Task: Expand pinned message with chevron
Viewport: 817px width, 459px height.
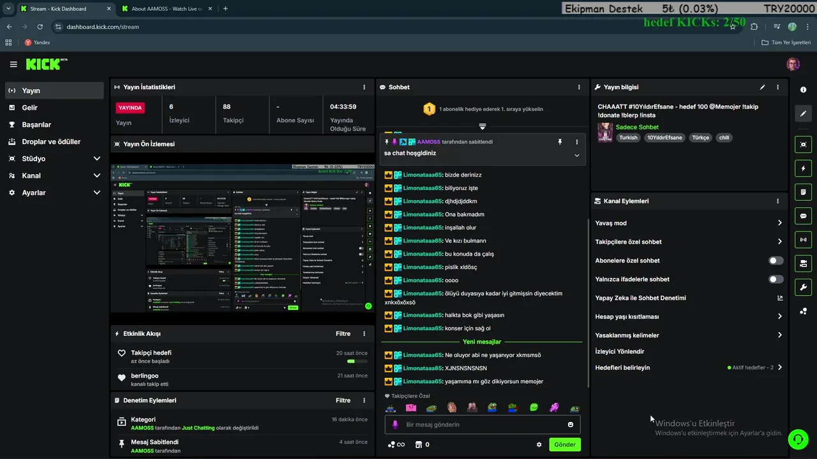Action: 577,156
